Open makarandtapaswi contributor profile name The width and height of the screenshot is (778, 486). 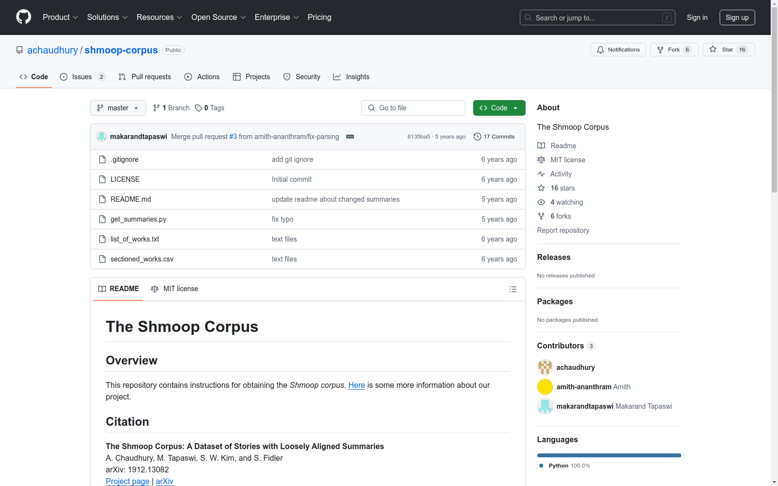(x=585, y=406)
